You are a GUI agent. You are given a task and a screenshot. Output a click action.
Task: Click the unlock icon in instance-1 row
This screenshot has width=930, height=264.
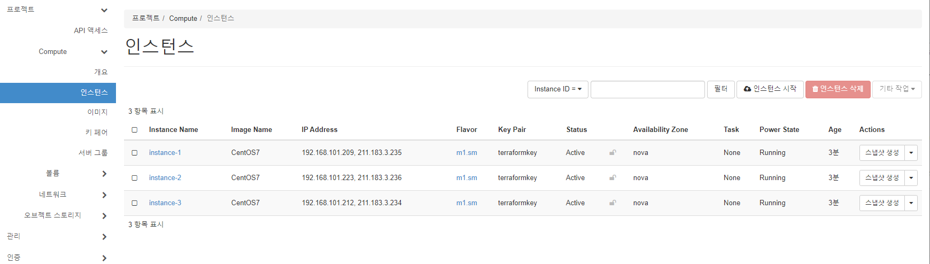[613, 153]
